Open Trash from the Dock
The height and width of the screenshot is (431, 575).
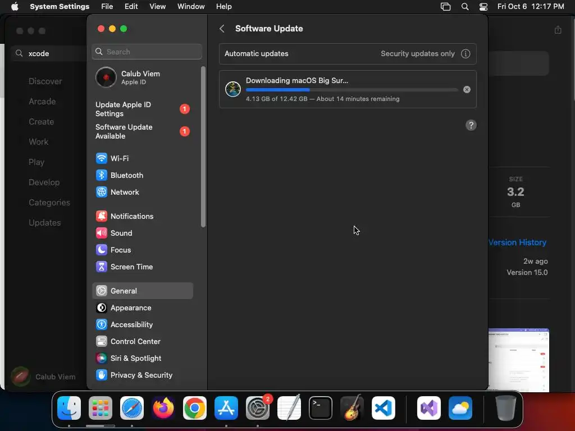point(506,408)
